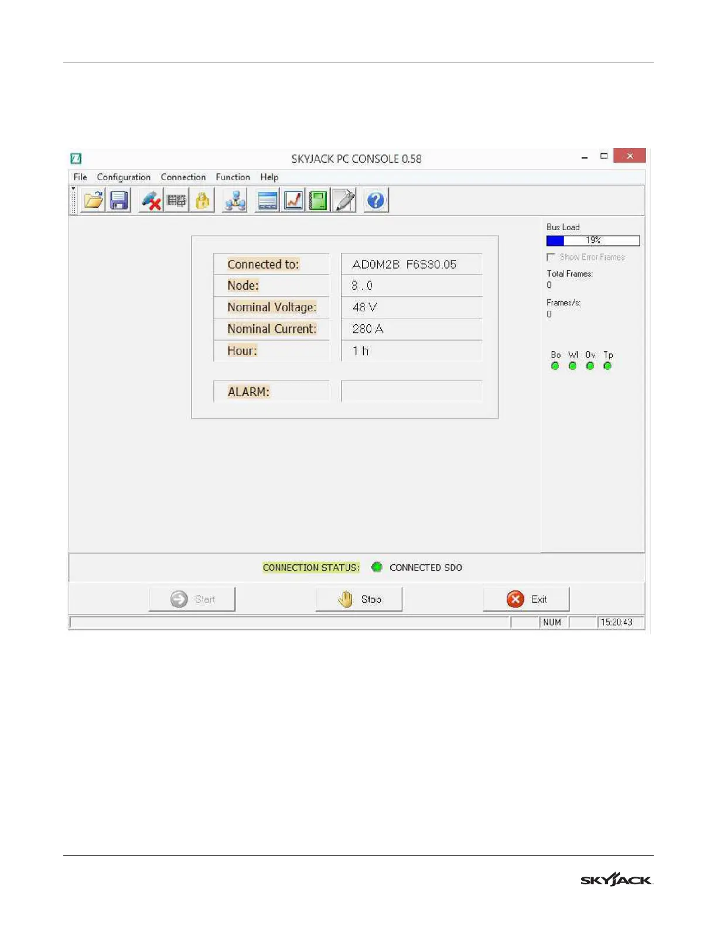Click the 1 h hour value

(360, 351)
